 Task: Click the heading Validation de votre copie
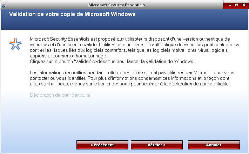click(x=72, y=14)
